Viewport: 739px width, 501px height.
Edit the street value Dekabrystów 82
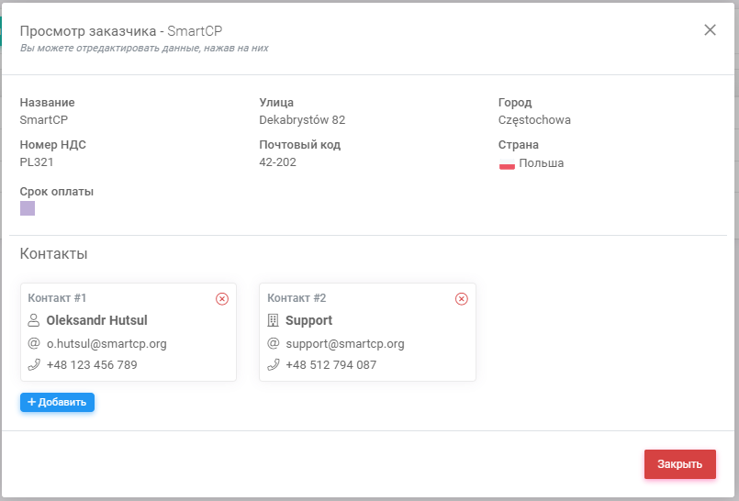[302, 120]
